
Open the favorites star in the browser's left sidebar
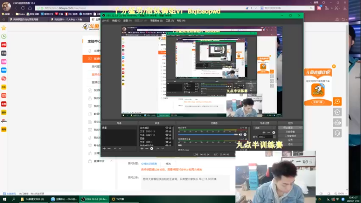pyautogui.click(x=4, y=28)
